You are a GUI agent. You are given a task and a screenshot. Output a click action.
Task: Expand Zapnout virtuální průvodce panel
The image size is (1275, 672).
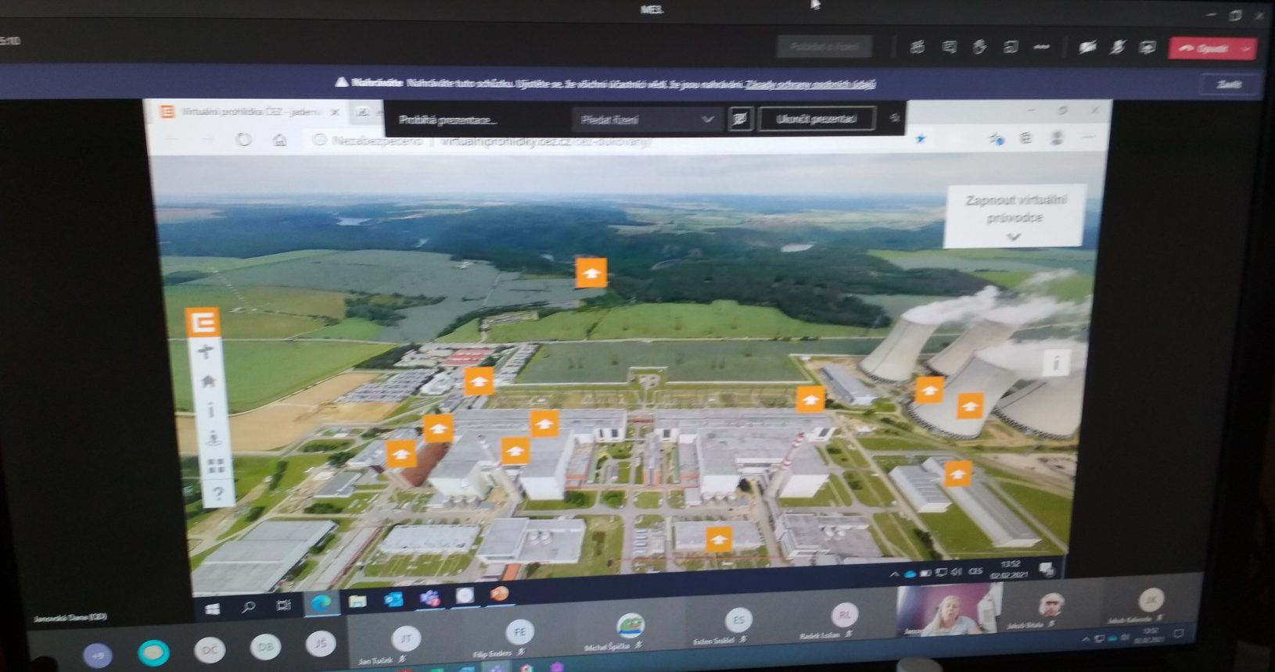1014,216
